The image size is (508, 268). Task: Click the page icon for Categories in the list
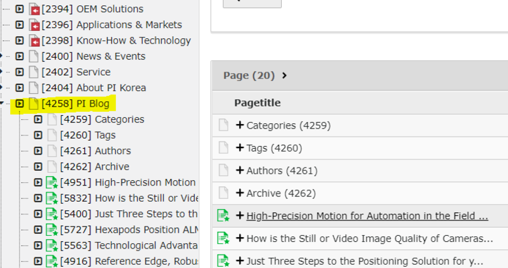tap(224, 125)
